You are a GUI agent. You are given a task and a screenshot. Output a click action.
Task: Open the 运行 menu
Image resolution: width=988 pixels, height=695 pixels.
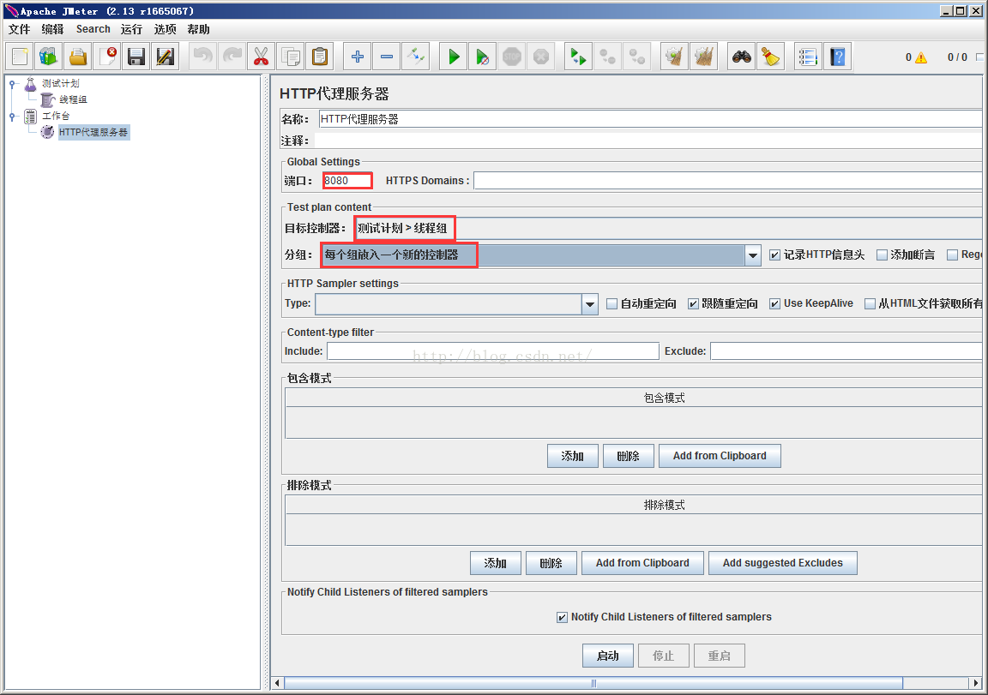pos(132,29)
